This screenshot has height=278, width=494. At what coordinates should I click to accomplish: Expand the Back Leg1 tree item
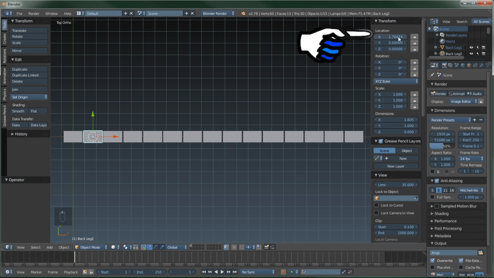click(435, 47)
